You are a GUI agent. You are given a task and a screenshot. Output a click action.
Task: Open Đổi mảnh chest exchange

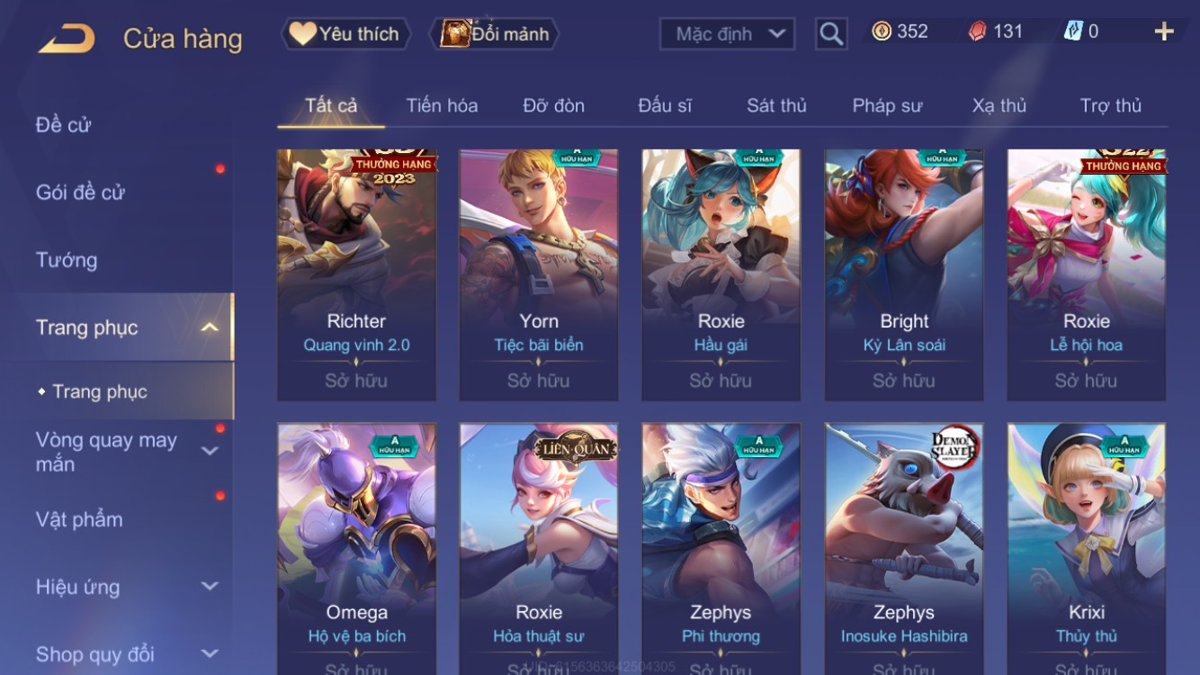(x=497, y=34)
